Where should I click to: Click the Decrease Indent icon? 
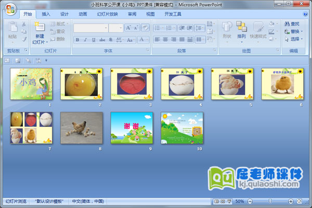pos(181,28)
